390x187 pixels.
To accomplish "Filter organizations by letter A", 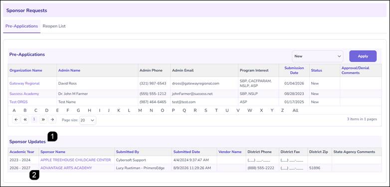I will tap(14, 110).
